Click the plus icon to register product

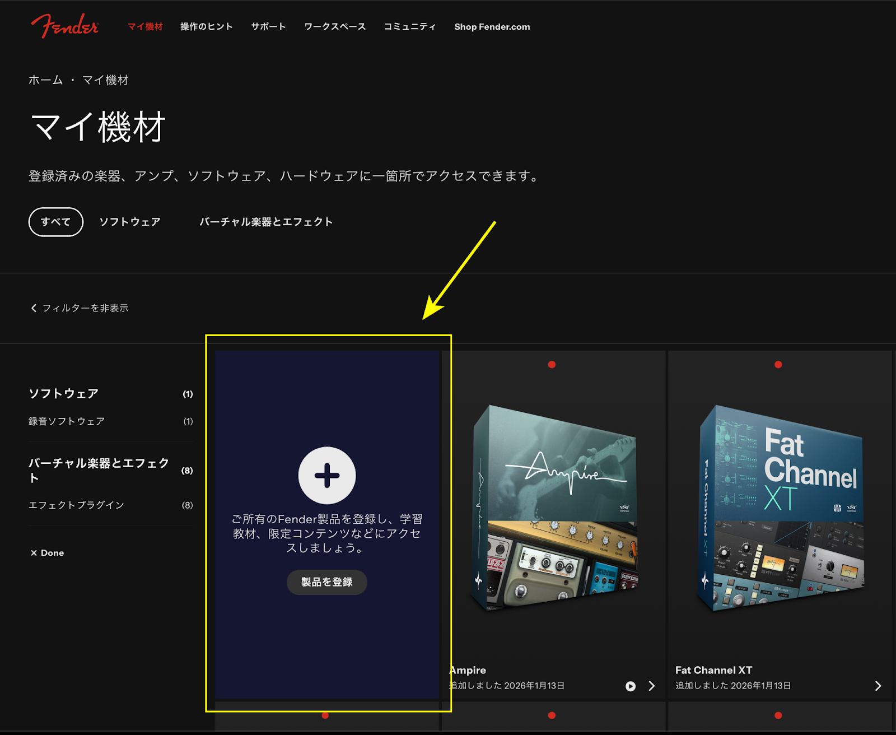tap(327, 476)
